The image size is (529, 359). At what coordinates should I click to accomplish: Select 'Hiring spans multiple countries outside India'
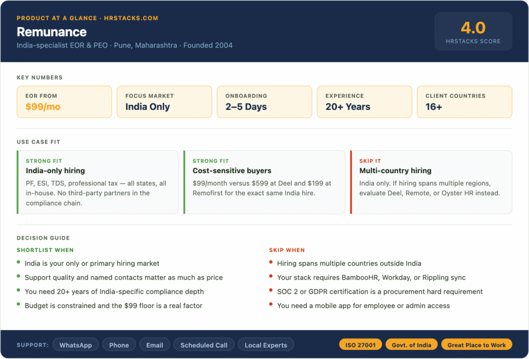(349, 263)
